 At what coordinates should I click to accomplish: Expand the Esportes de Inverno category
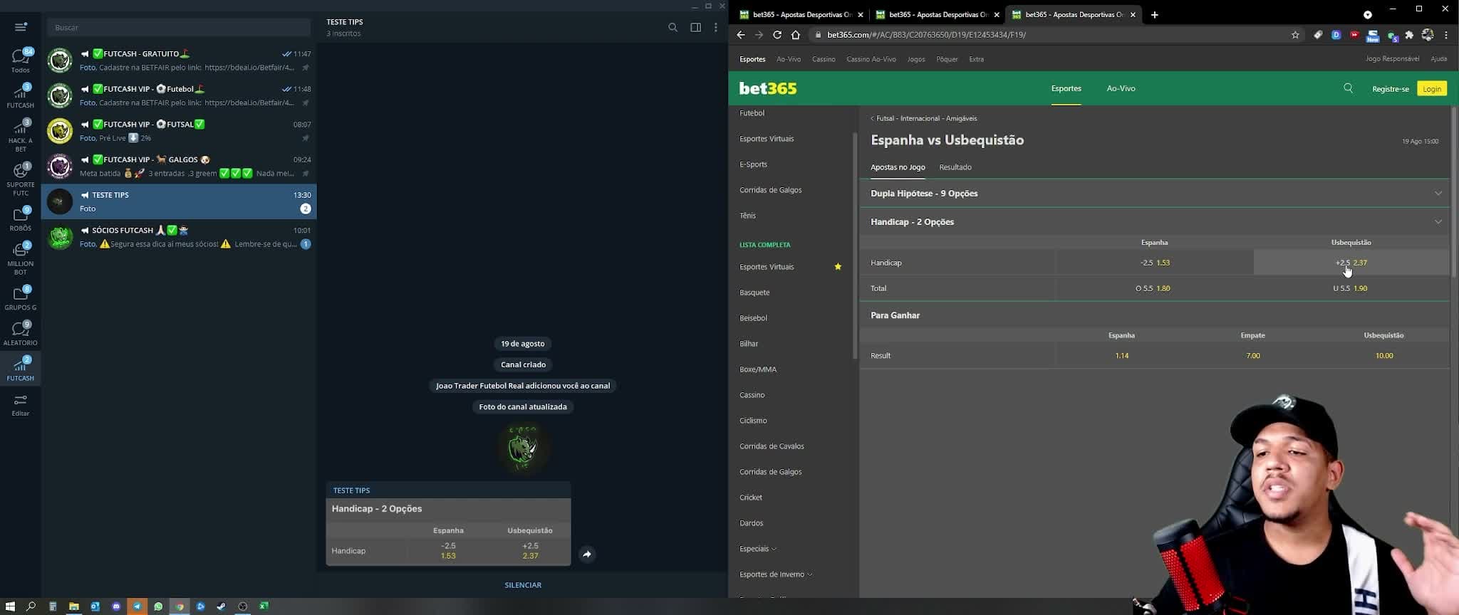pyautogui.click(x=776, y=574)
